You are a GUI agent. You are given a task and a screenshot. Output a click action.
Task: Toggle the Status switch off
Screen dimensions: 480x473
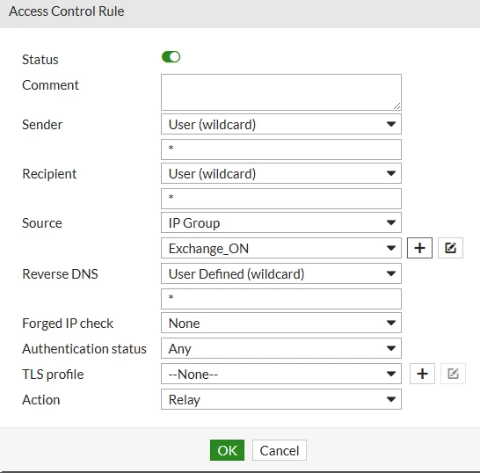tap(171, 57)
